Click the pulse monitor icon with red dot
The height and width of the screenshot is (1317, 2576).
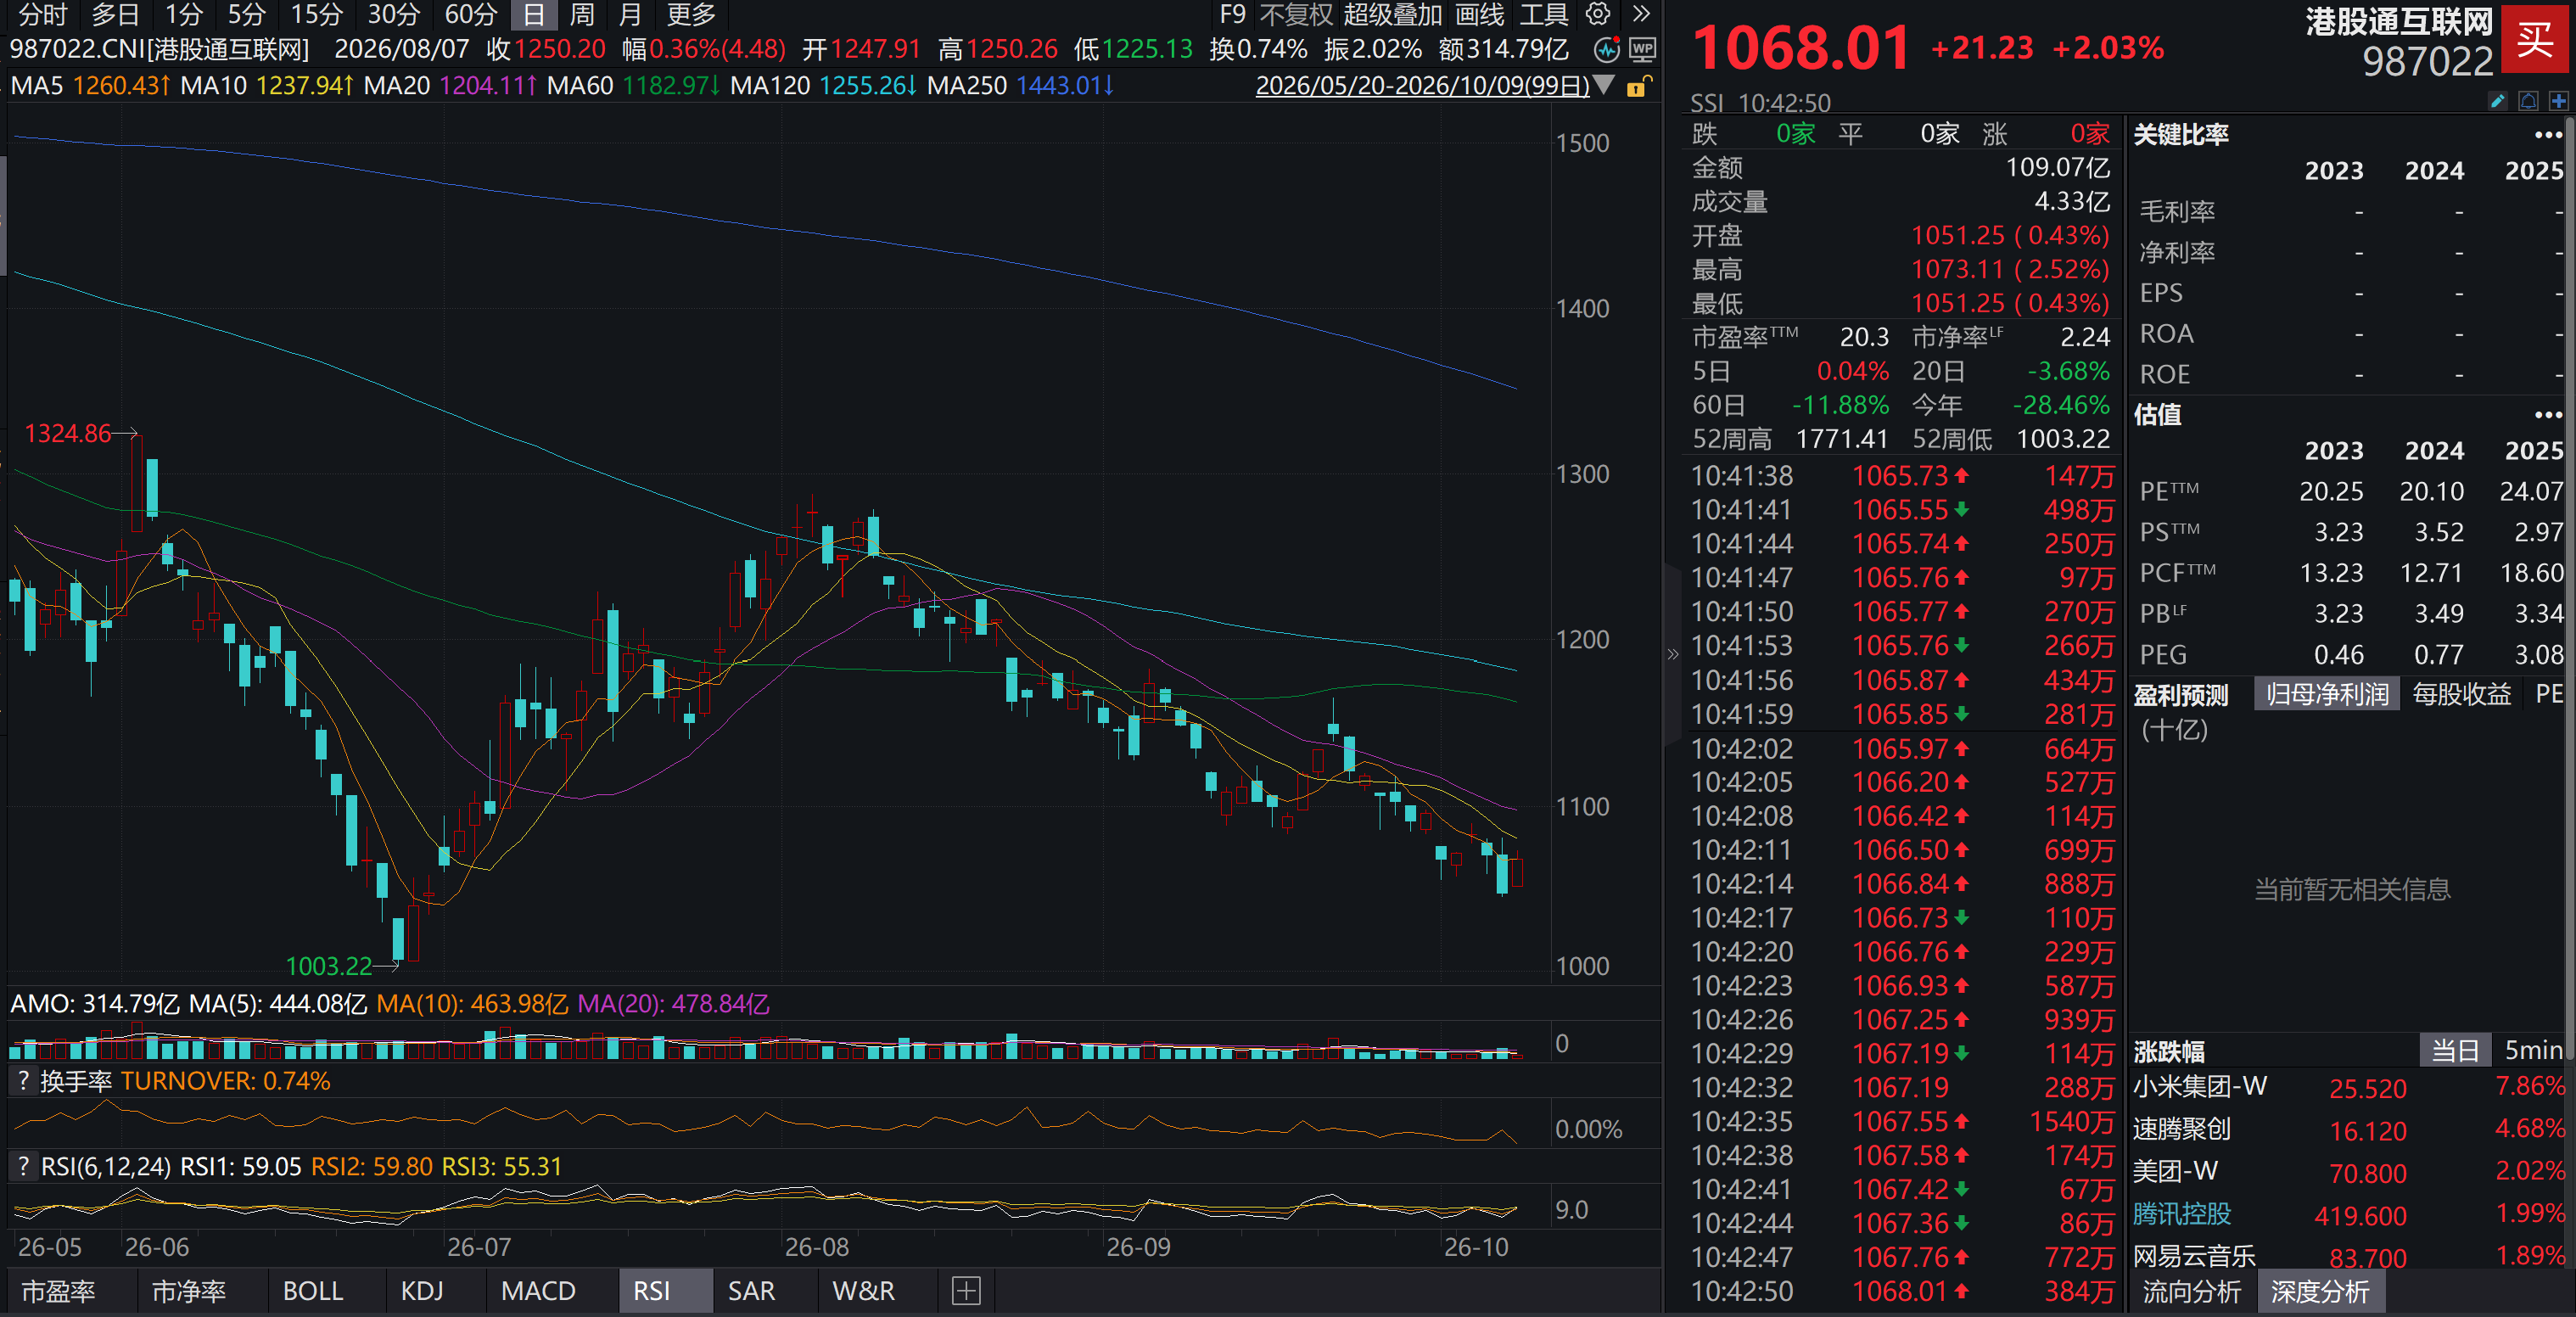(x=1607, y=49)
